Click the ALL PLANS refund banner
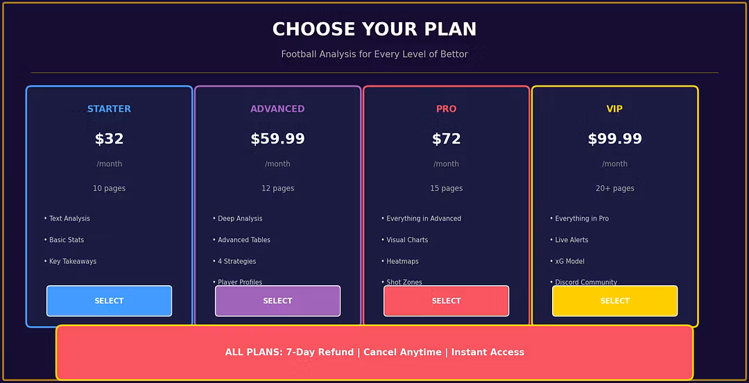Screen dimensions: 749x383 pos(374,352)
